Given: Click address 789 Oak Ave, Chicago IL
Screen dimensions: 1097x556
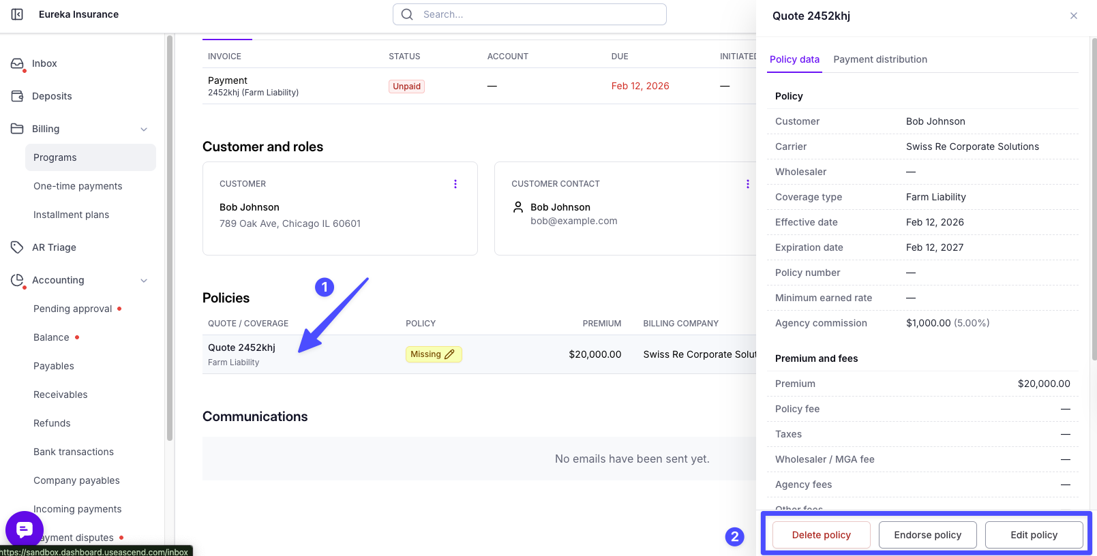Looking at the screenshot, I should coord(290,223).
